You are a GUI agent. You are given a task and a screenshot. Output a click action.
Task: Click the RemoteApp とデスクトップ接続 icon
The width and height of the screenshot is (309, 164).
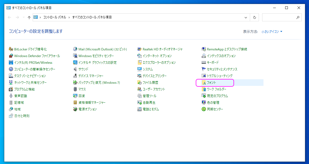click(x=204, y=49)
